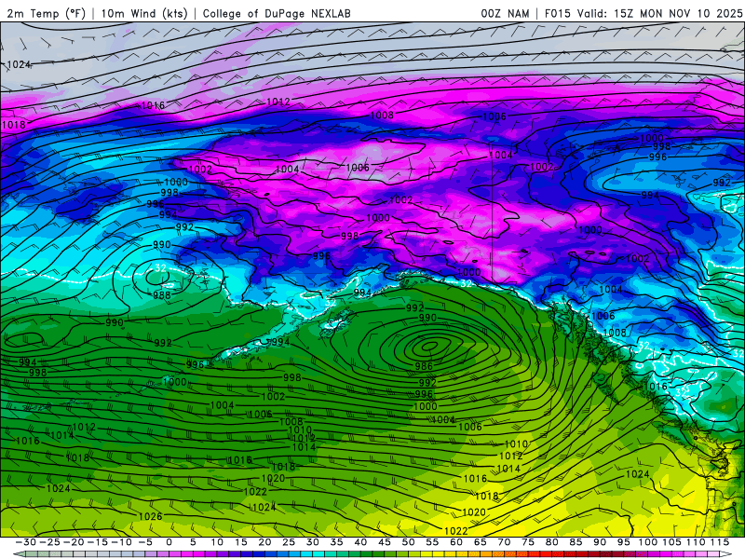Click the "110" temperature scale label
Screen dimensions: 745x559
click(x=696, y=542)
